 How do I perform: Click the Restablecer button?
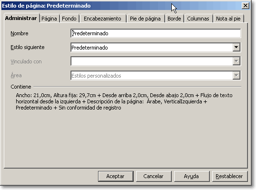click(230, 176)
